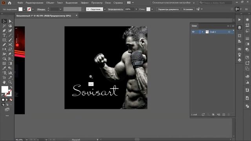Switch to the Слои panel tab
The height and width of the screenshot is (141, 251).
point(195,26)
